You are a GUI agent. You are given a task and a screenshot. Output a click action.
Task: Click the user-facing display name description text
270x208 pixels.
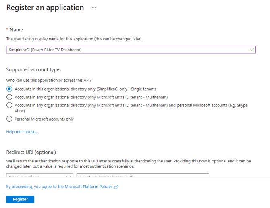(75, 39)
